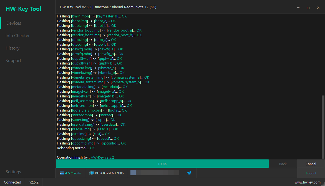325x186 pixels.
Task: Click the 4.5 Credits balance
Action: click(70, 173)
